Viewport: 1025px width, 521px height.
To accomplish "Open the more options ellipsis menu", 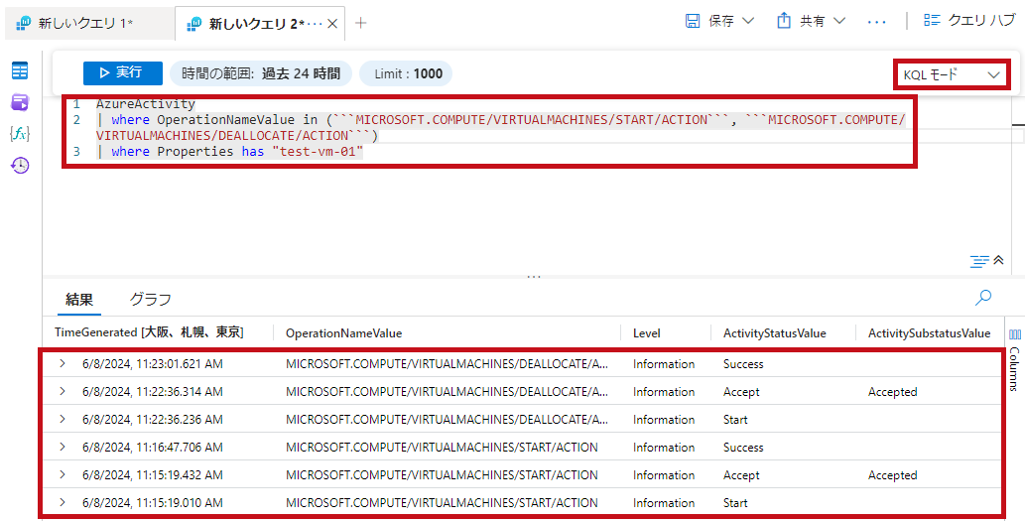I will pyautogui.click(x=876, y=22).
